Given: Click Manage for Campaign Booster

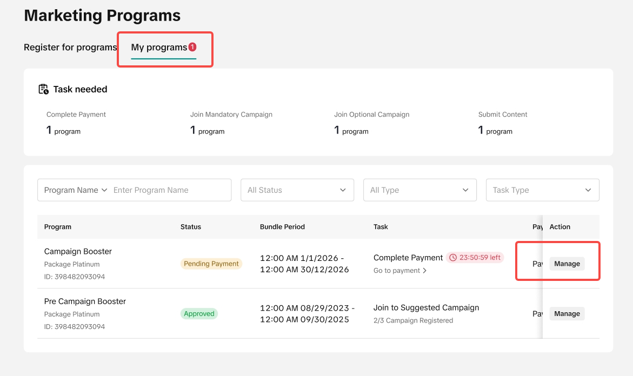Looking at the screenshot, I should pos(567,264).
